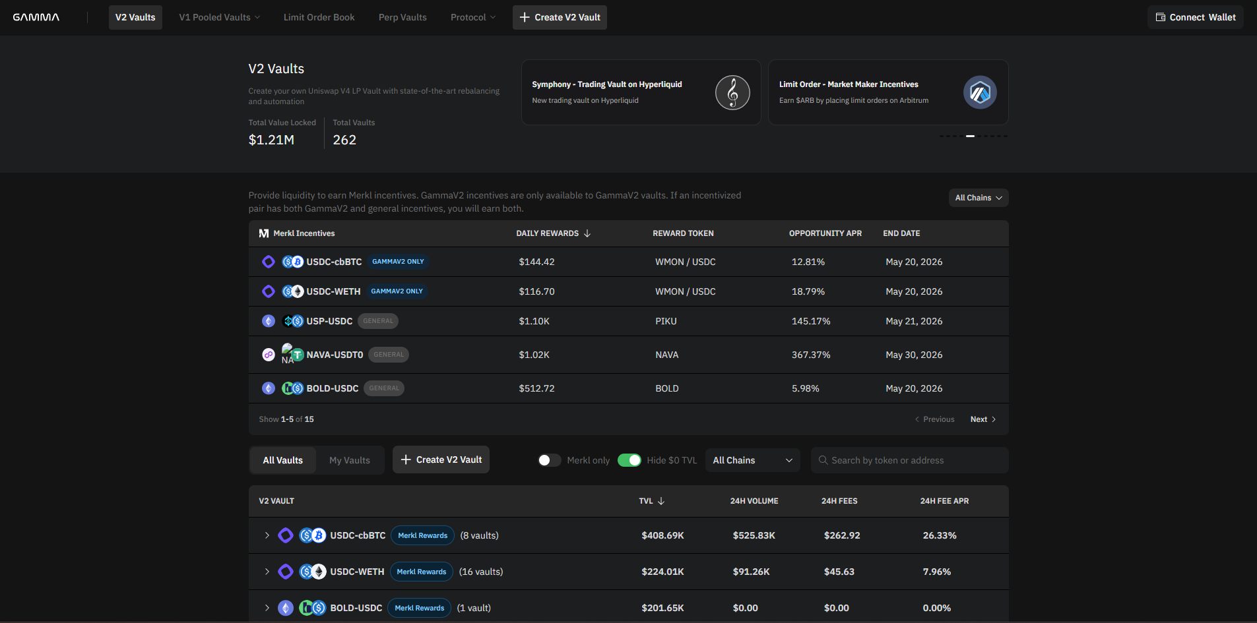Image resolution: width=1257 pixels, height=623 pixels.
Task: Select the active carousel indicator dash
Action: click(x=970, y=136)
